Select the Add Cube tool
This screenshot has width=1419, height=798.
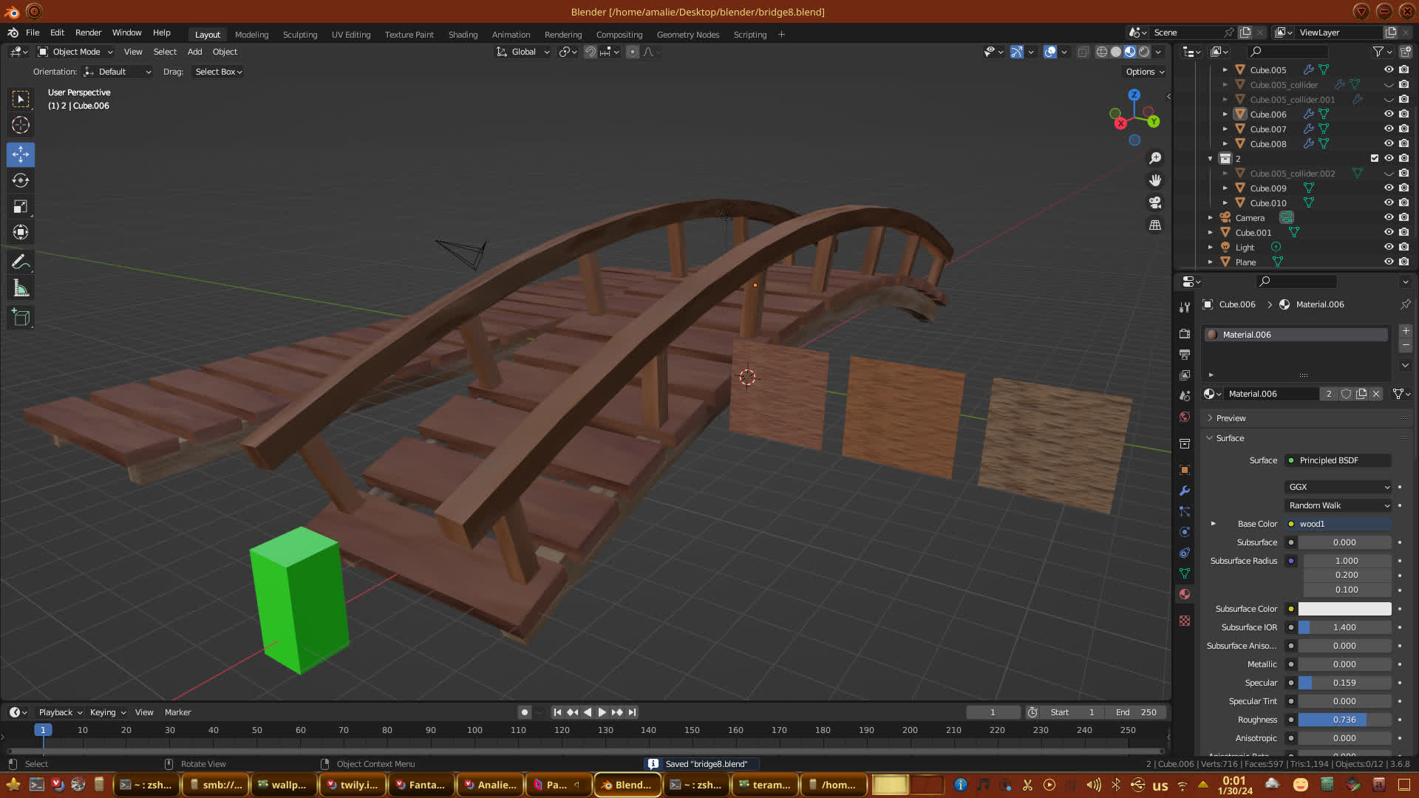click(x=21, y=318)
